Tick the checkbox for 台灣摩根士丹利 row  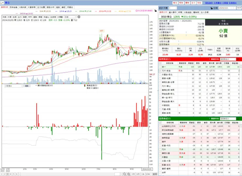point(160,126)
